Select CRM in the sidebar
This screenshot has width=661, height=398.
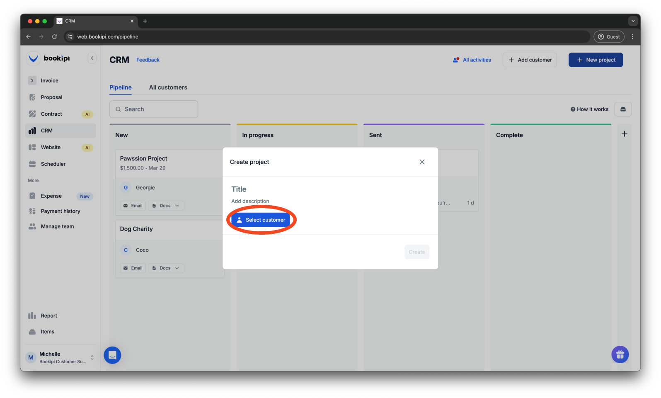pos(61,131)
